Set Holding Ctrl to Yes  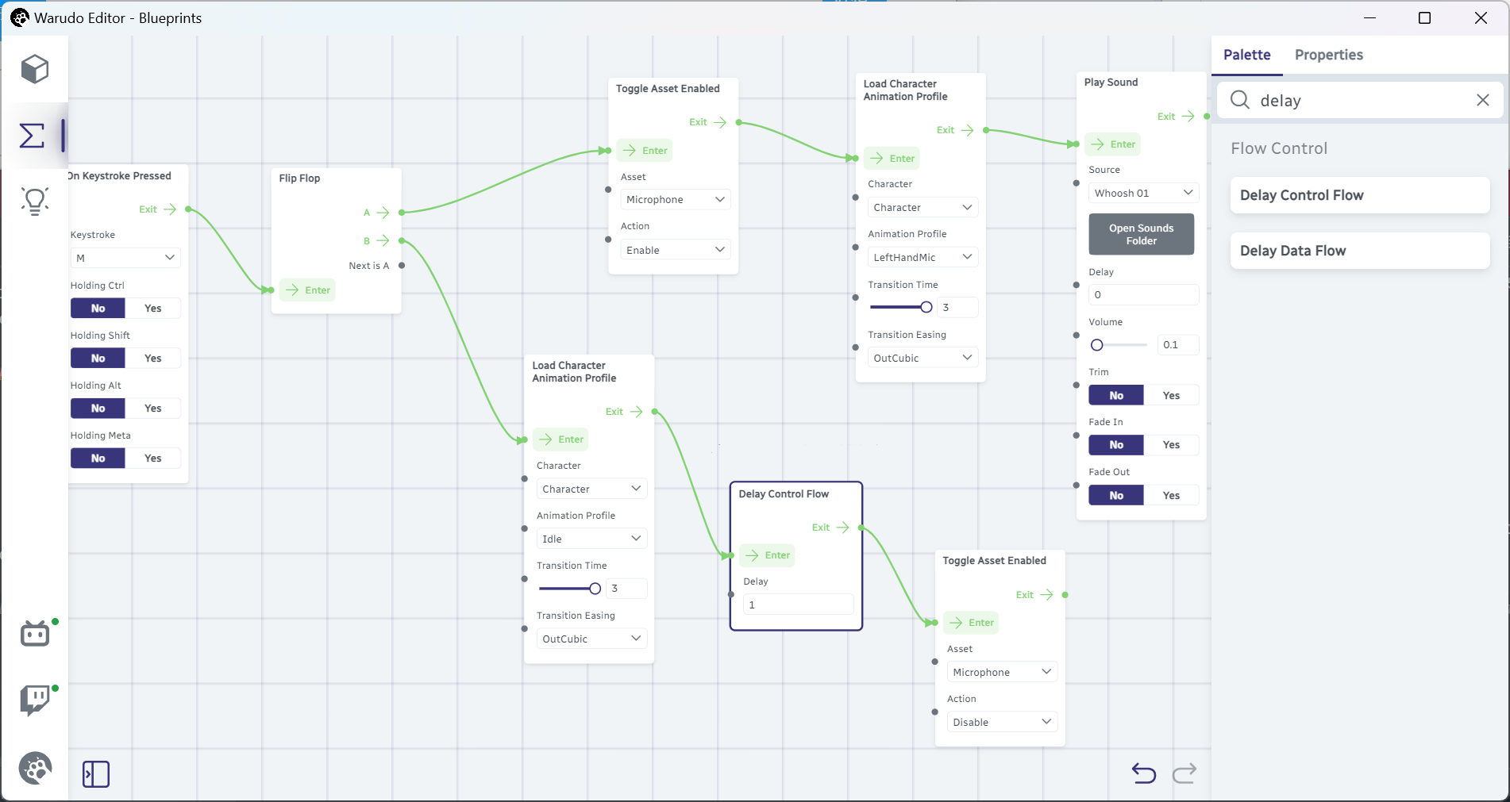point(153,308)
